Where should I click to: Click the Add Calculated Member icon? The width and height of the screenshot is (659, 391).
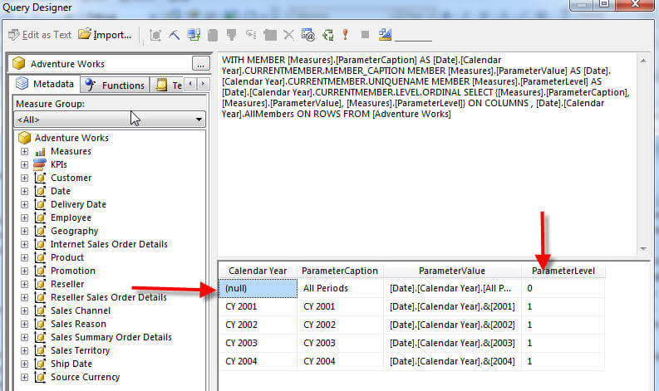tap(194, 35)
